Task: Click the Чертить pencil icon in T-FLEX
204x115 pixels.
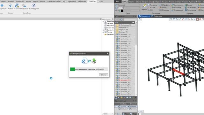Action: pos(144,6)
